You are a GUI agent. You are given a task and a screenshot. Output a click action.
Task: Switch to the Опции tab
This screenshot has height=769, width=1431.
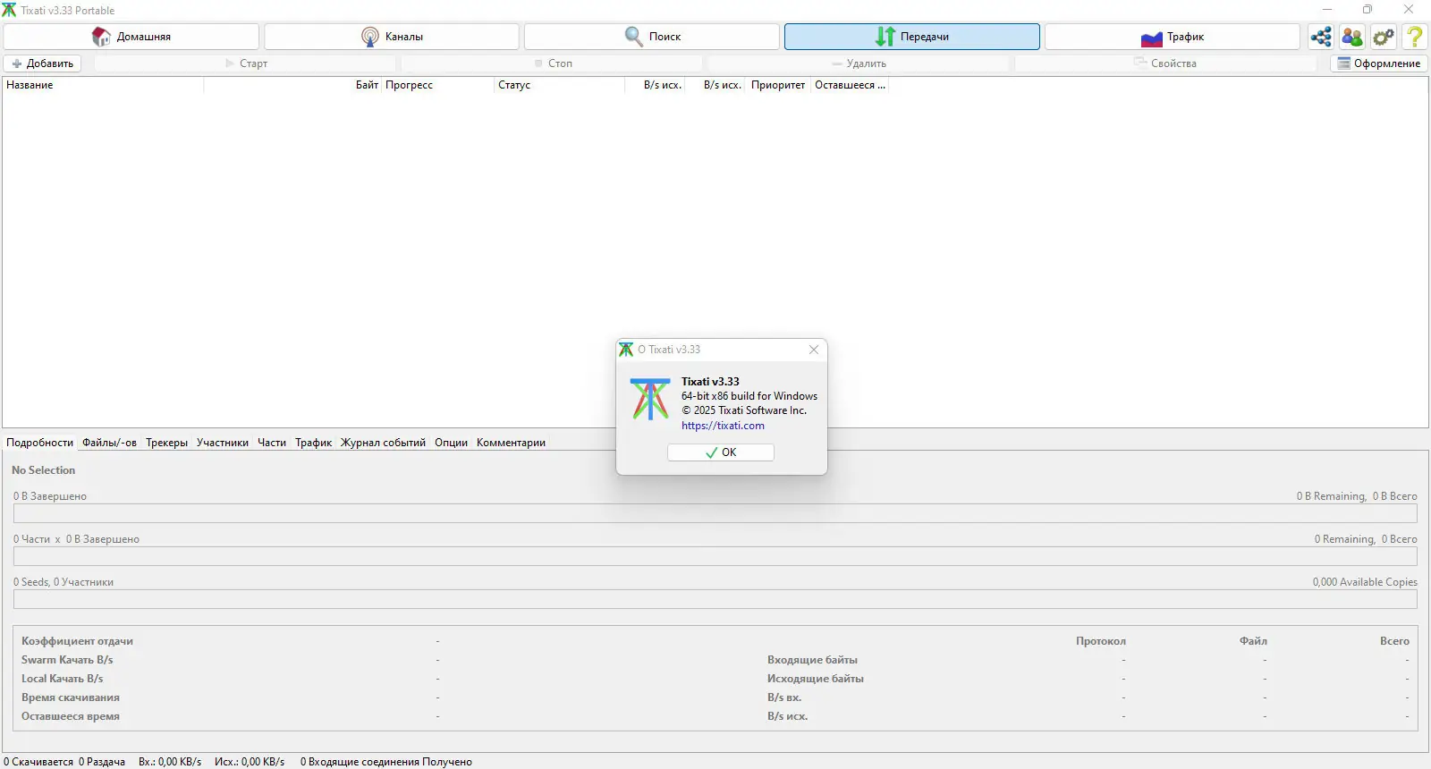452,443
